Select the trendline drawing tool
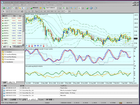The image size is (140, 105). coord(19,11)
